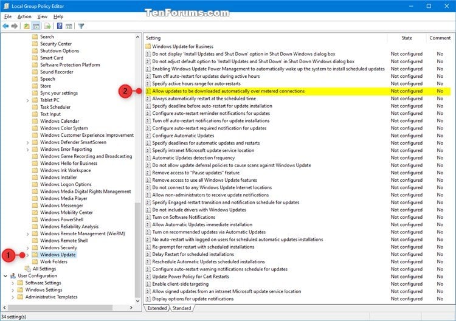The width and height of the screenshot is (456, 321).
Task: Click folder icon next to Smart Card
Action: [x=35, y=58]
